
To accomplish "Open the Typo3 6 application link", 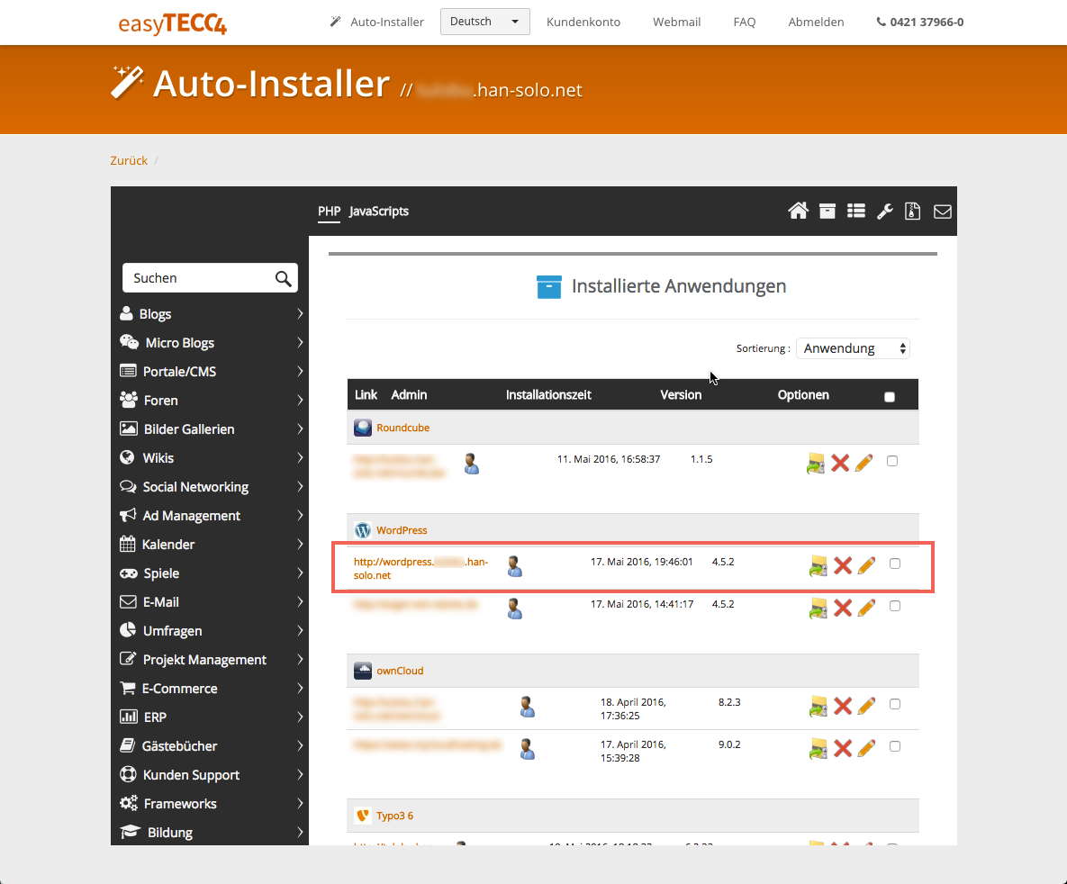I will (394, 816).
